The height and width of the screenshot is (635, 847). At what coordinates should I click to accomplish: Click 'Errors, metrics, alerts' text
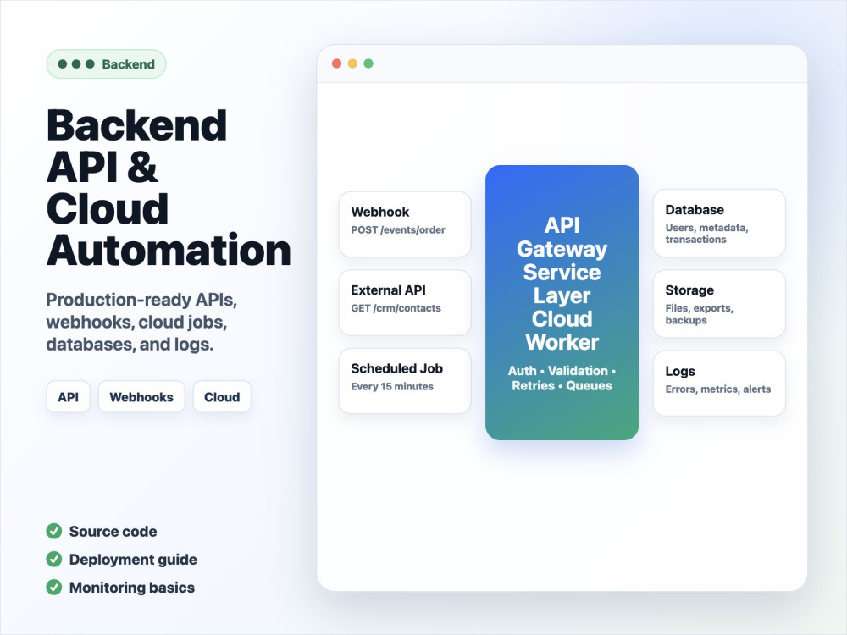(718, 389)
